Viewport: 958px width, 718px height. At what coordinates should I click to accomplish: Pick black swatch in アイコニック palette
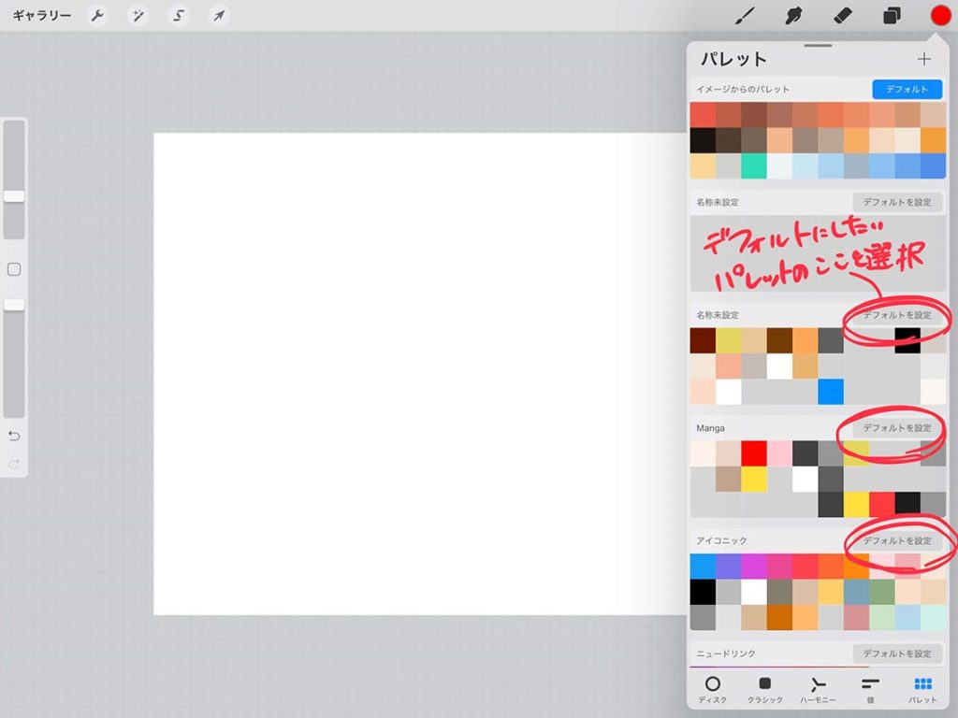point(703,592)
